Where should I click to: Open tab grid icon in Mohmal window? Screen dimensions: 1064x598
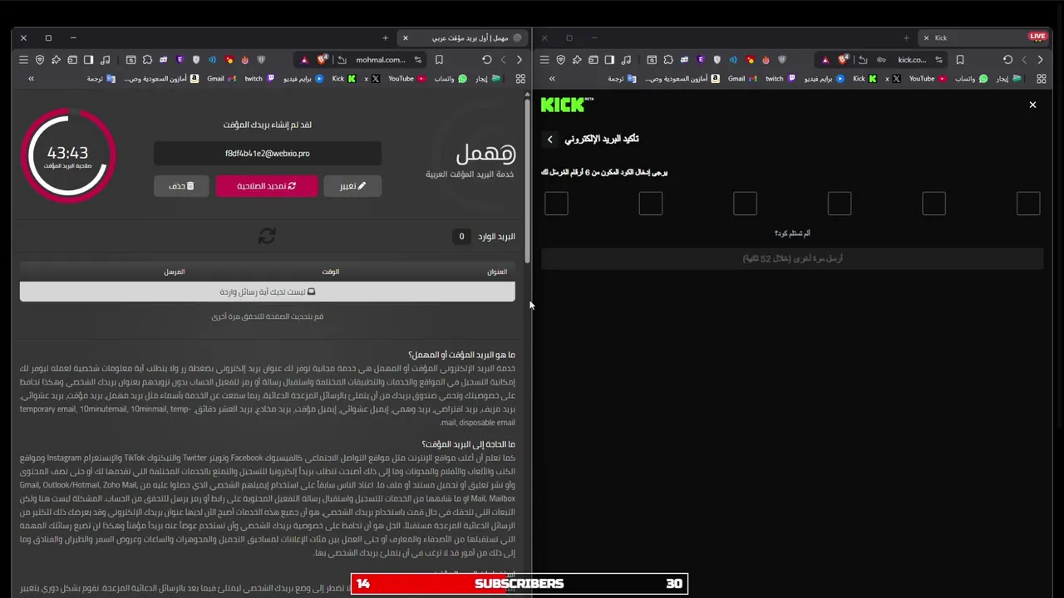click(520, 79)
